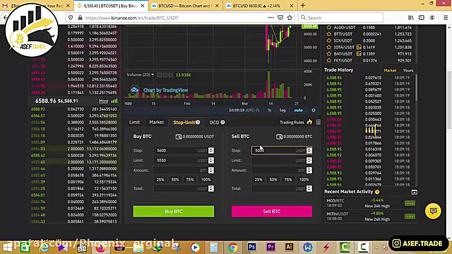Toggle log scale on chart
Viewport: 452px width, 254px height.
[282, 110]
